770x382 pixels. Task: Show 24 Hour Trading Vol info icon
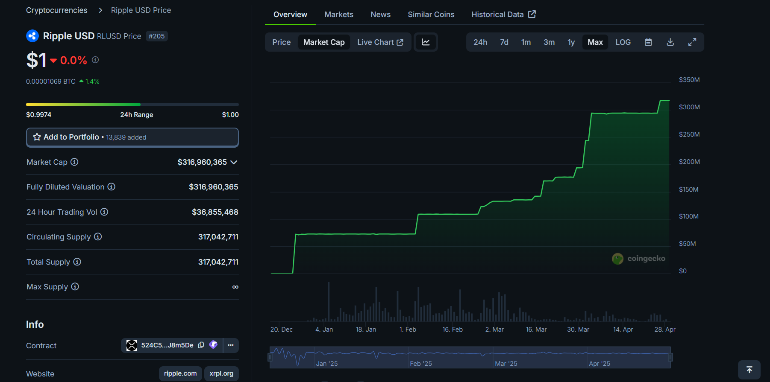104,212
